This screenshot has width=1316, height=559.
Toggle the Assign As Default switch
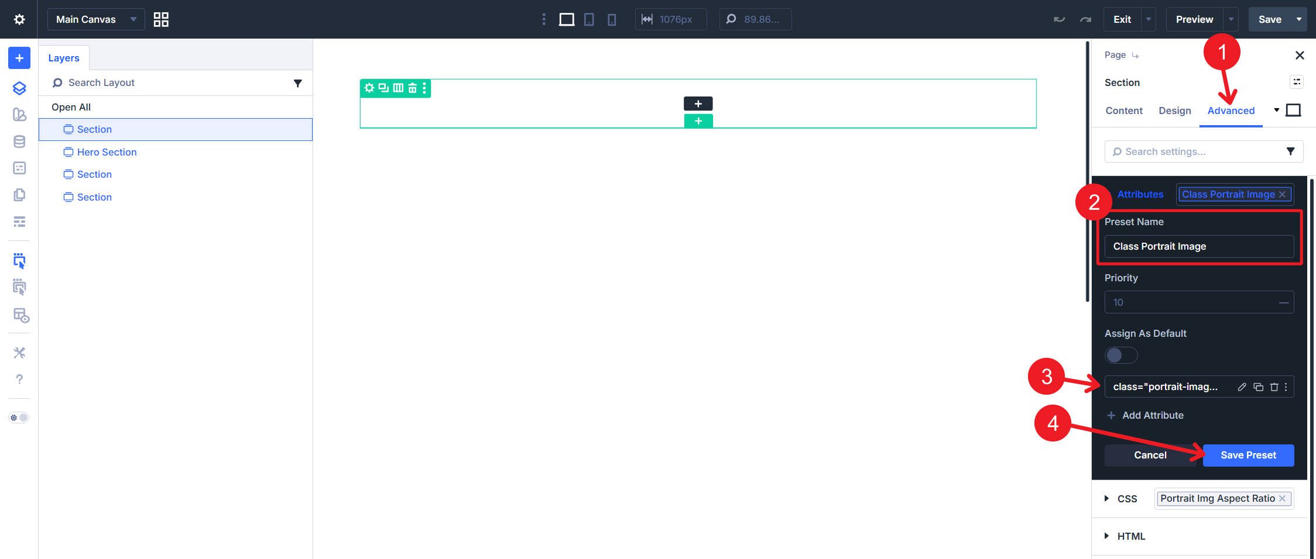click(x=1120, y=355)
